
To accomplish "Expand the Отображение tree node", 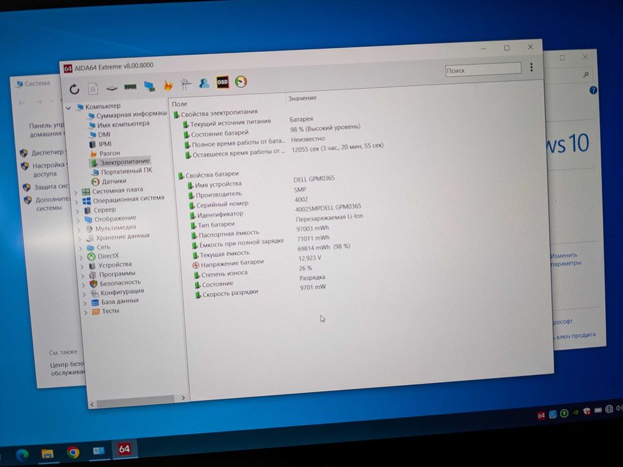I will [78, 221].
